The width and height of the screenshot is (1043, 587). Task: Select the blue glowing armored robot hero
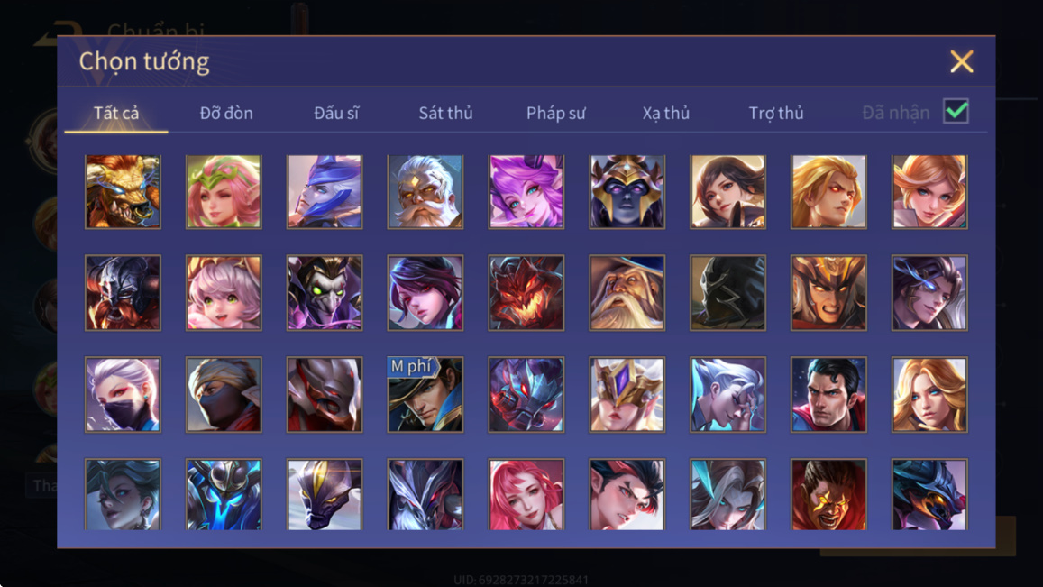(x=224, y=494)
